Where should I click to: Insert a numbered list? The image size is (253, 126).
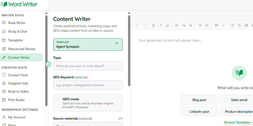[207, 25]
